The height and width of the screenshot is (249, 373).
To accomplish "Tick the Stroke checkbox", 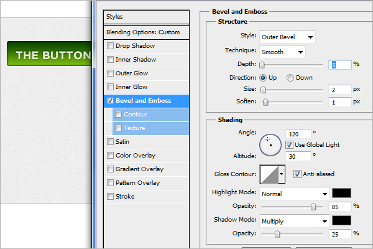I will [x=110, y=196].
